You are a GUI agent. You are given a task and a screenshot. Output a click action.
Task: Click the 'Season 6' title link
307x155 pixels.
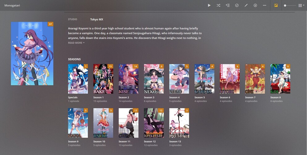(225, 97)
